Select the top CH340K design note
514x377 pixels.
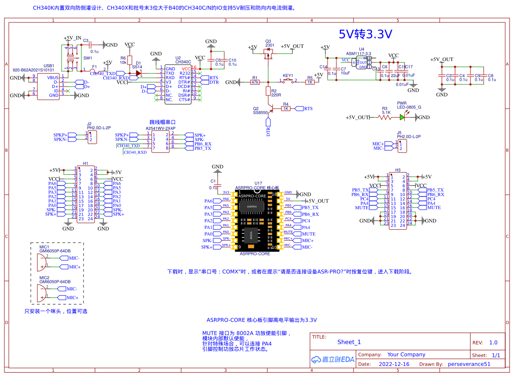(165, 8)
